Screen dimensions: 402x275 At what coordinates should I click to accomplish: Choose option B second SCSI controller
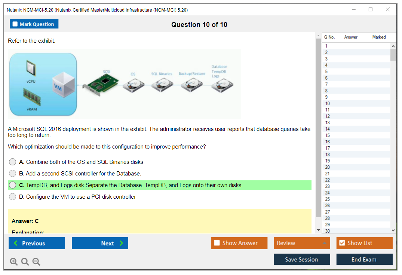coord(13,174)
